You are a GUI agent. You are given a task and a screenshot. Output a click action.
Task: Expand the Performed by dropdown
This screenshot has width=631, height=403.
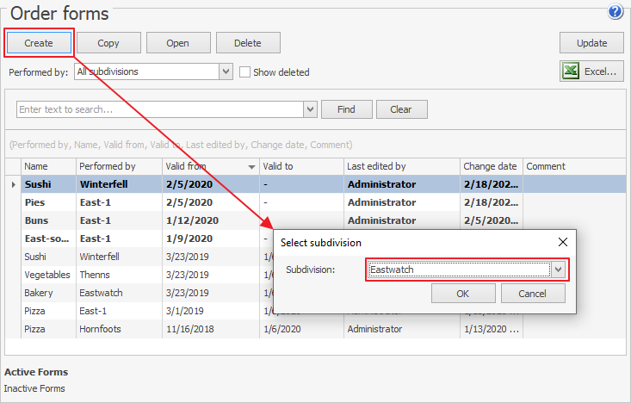click(x=226, y=72)
